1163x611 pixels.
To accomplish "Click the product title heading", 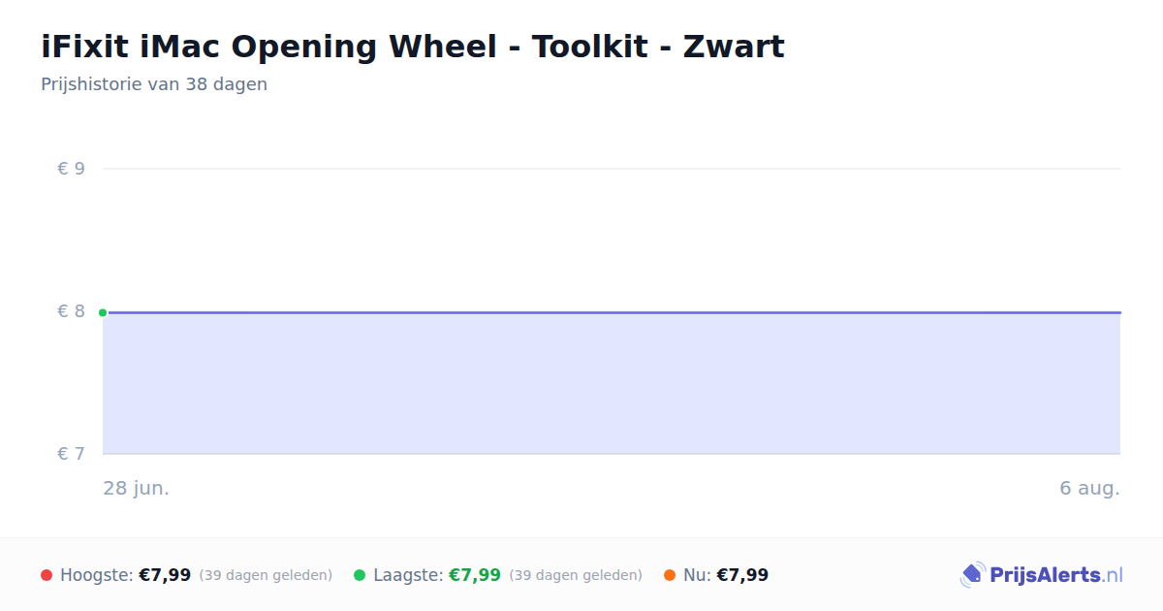I will [413, 47].
